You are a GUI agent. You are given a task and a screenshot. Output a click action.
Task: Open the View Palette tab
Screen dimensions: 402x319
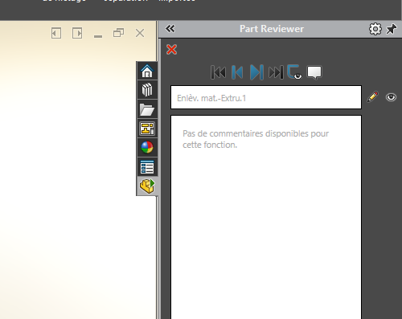[147, 129]
